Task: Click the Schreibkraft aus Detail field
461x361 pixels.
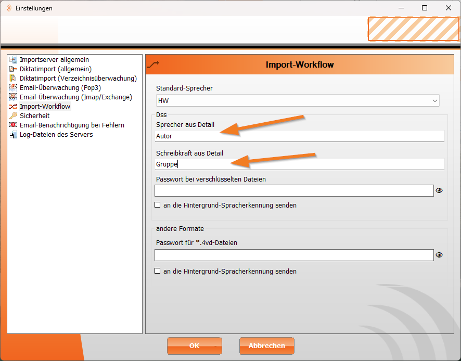Action: coord(300,164)
